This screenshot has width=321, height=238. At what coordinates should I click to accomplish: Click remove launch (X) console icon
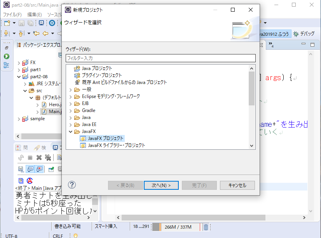click(x=39, y=157)
